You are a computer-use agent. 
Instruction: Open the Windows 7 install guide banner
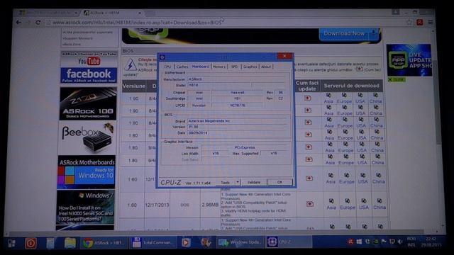(86, 207)
